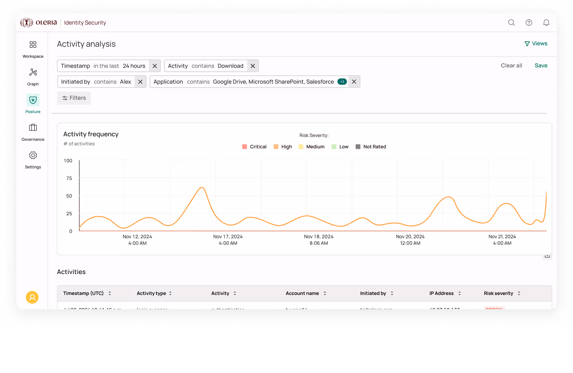Remove the Timestamp filter chip
The width and height of the screenshot is (573, 373).
click(x=155, y=66)
